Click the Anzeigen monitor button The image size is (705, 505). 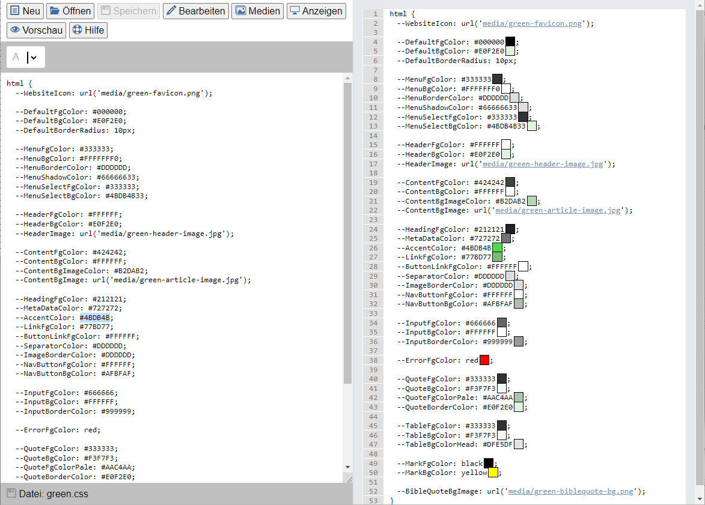(x=316, y=11)
